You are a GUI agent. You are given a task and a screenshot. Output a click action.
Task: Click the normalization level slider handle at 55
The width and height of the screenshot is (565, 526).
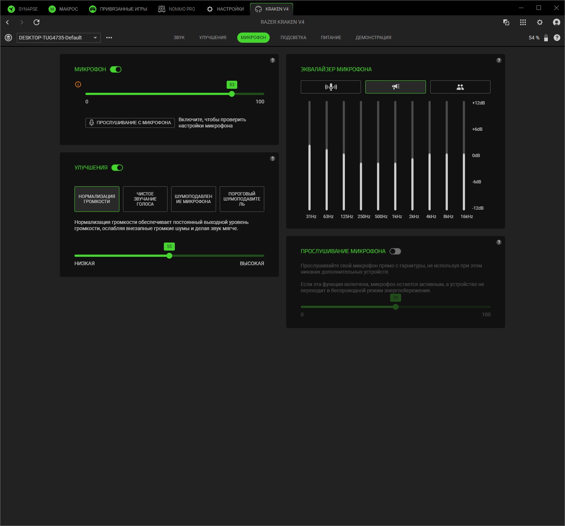coord(169,256)
